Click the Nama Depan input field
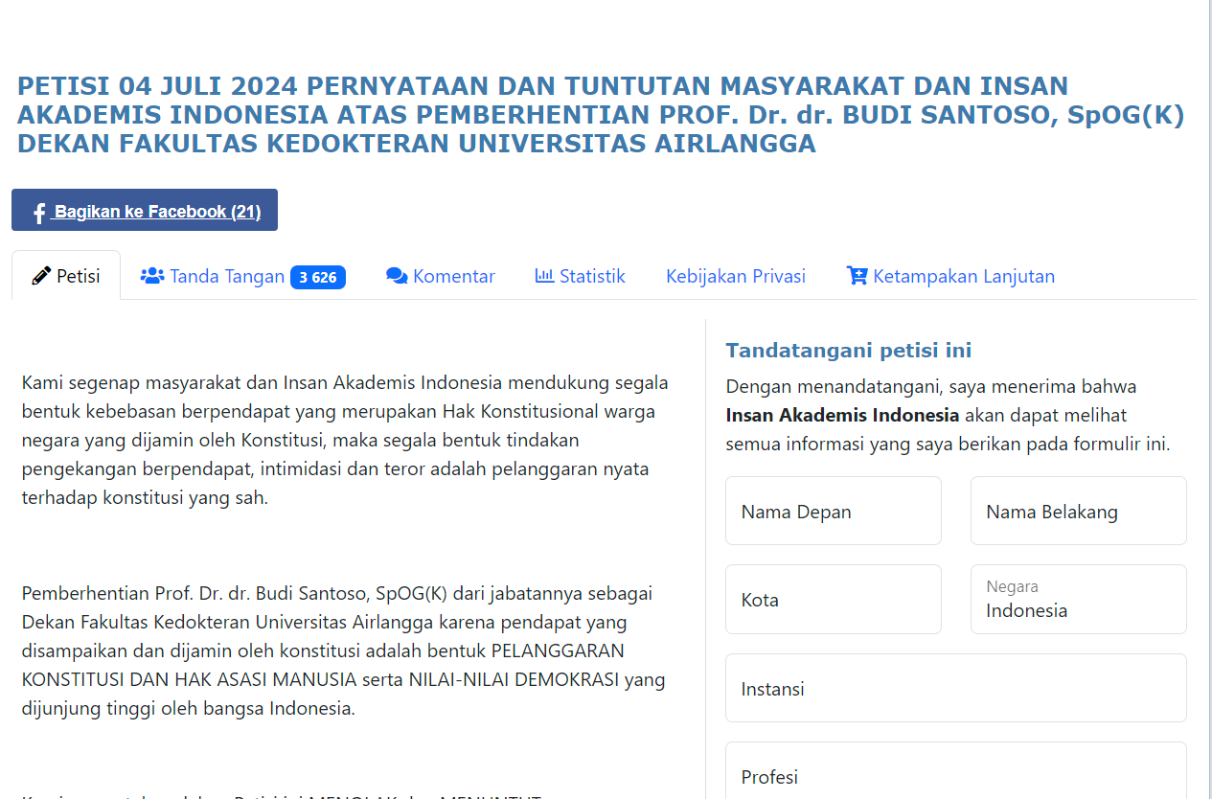This screenshot has width=1212, height=799. [833, 511]
